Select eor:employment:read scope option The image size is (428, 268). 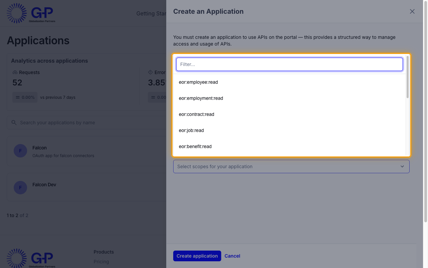click(290, 98)
